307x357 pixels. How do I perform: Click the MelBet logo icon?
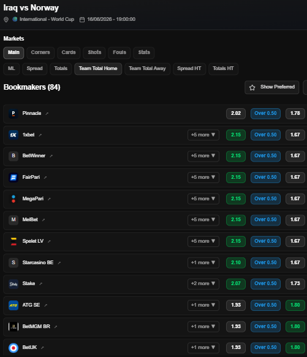(x=13, y=220)
